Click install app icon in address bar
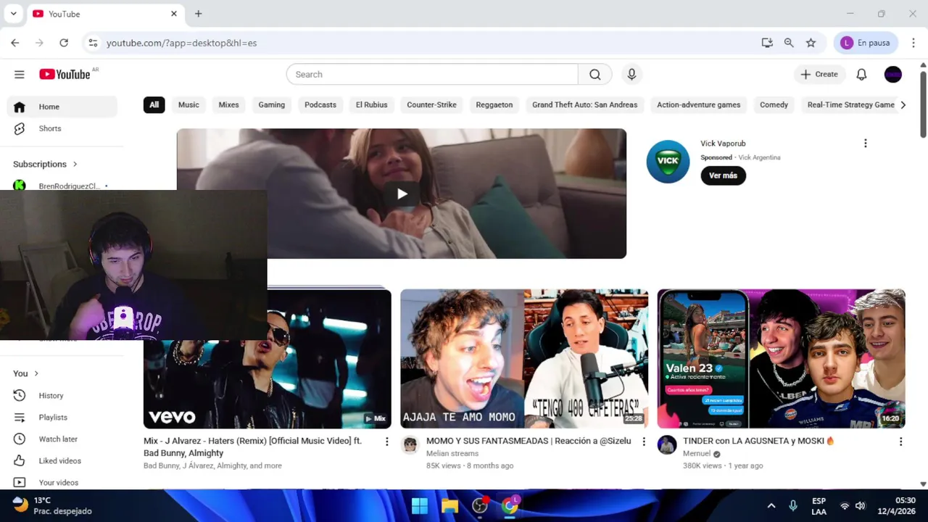 pyautogui.click(x=767, y=43)
